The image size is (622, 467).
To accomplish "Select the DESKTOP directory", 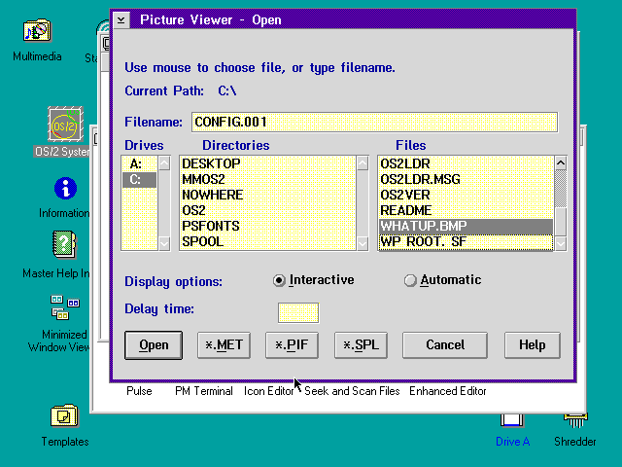I will (268, 164).
